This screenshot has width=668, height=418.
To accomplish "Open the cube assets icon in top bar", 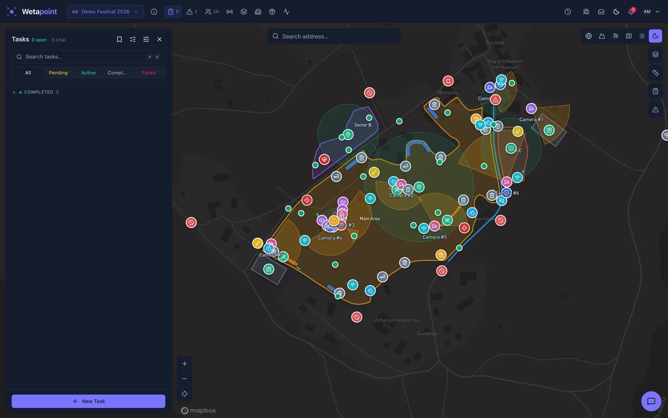I will tap(272, 12).
